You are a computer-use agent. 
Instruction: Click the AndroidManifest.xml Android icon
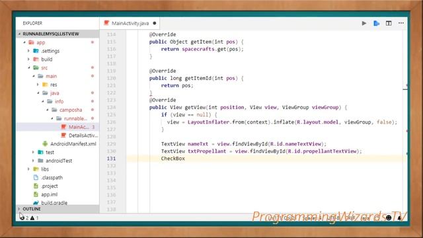coord(45,143)
